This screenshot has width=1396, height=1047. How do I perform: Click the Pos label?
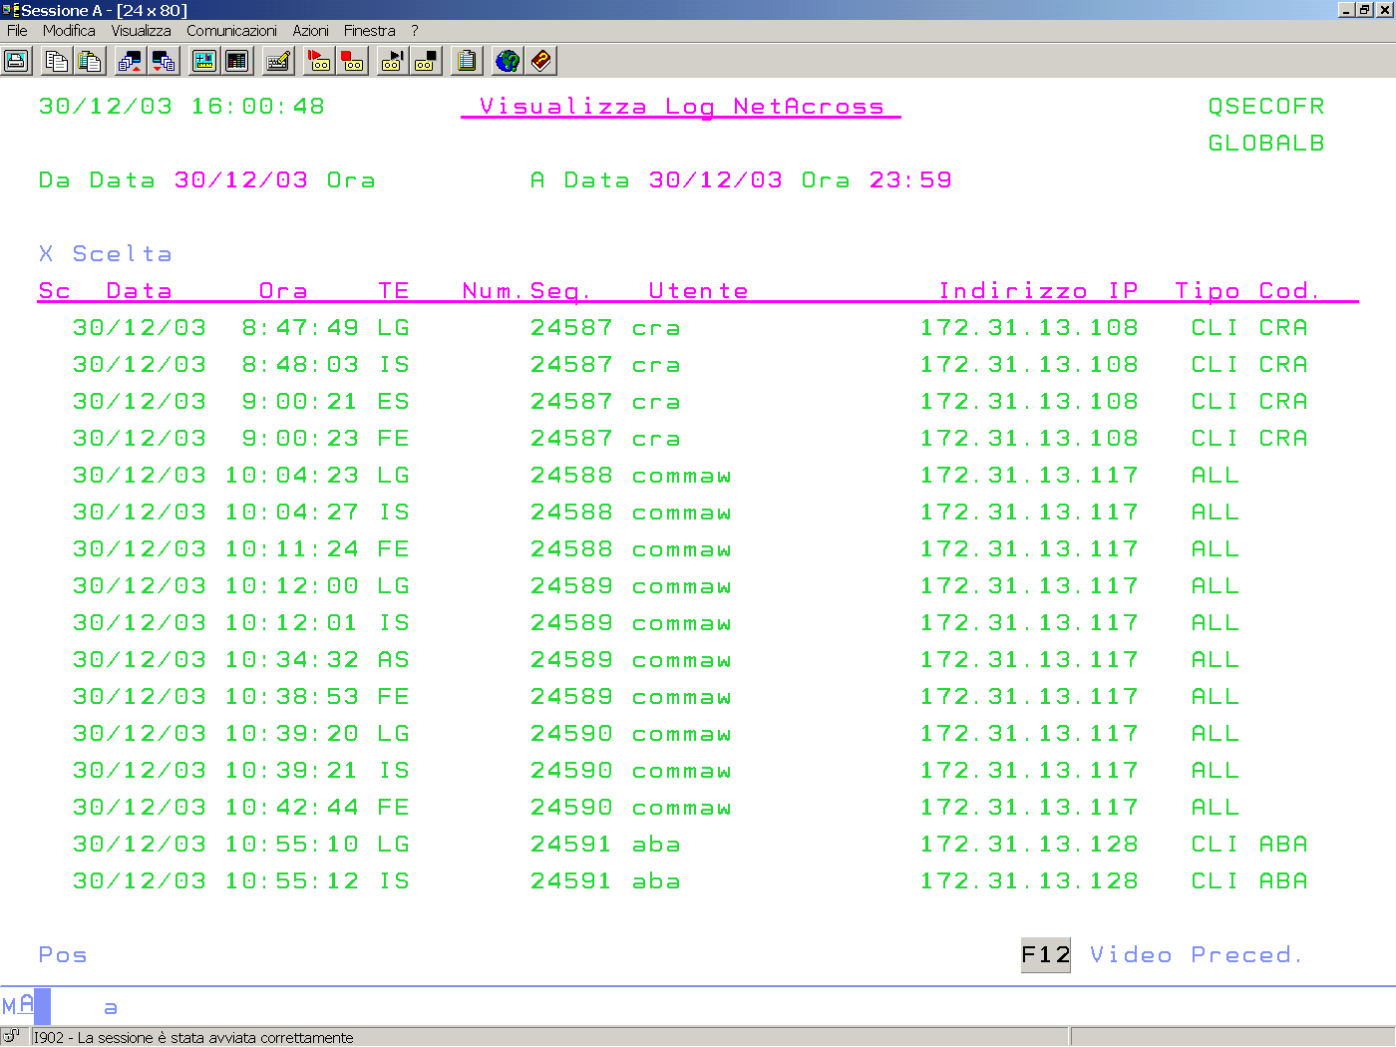tap(63, 955)
